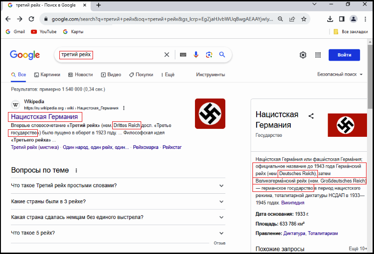The image size is (374, 254).
Task: Switch to 'Покупки' tab
Action: pos(141,75)
